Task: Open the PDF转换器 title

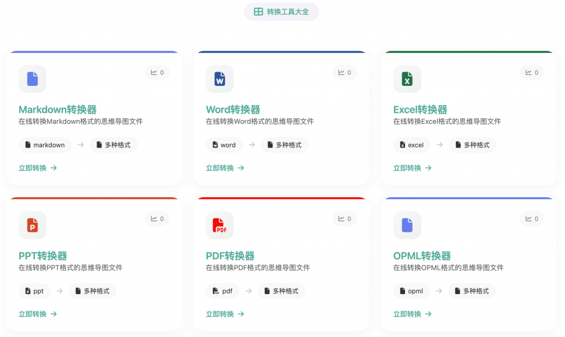Action: (230, 256)
